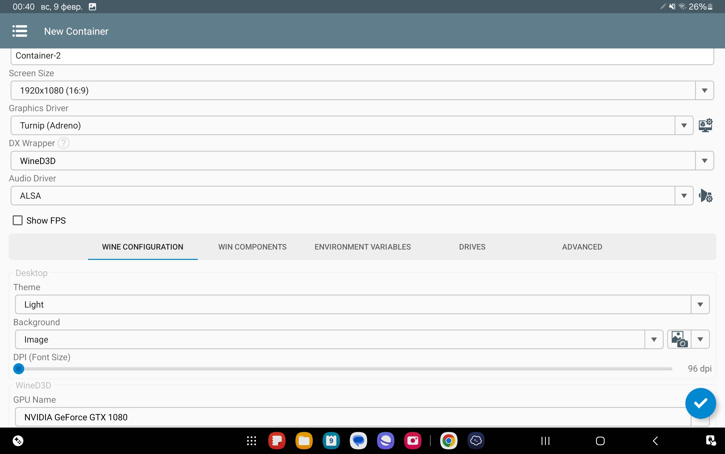Click the DPI font size slider handle
Image resolution: width=725 pixels, height=454 pixels.
click(x=19, y=368)
